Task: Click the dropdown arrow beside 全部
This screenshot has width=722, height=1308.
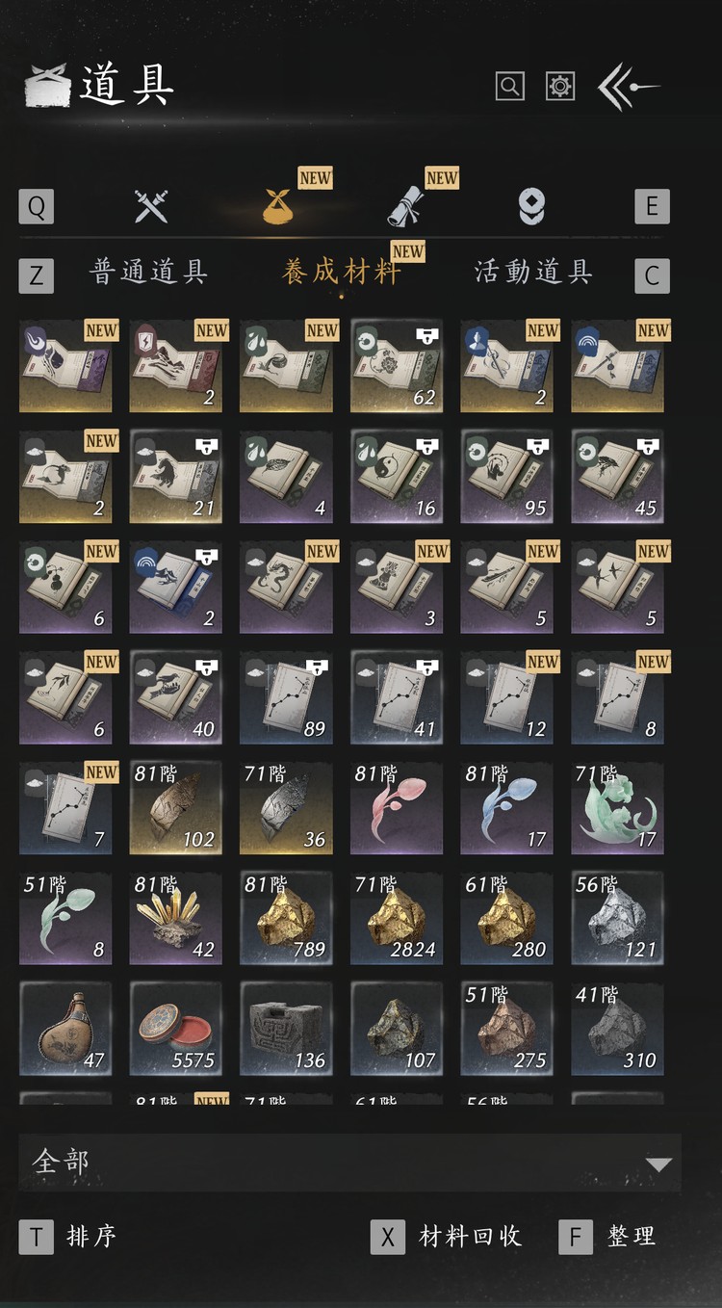Action: click(658, 1164)
